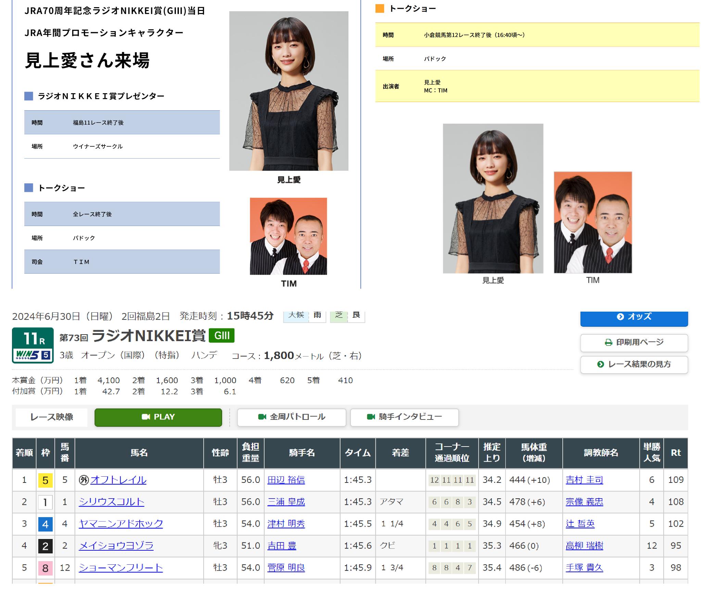Screen dimensions: 701x589
Task: Open trainer 吉村 圭司 link
Action: [x=584, y=480]
